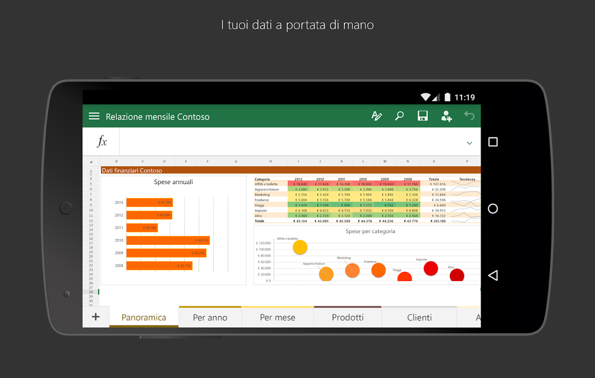This screenshot has width=595, height=378.
Task: Click the 2013 bar in Spese annuali
Action: tap(149, 202)
